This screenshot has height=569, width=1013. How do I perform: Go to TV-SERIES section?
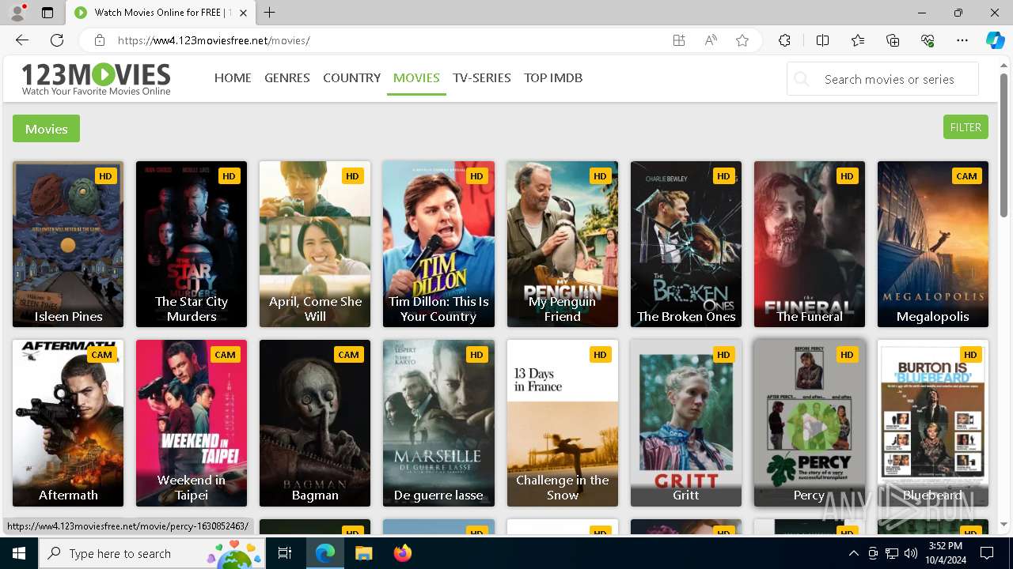click(482, 77)
